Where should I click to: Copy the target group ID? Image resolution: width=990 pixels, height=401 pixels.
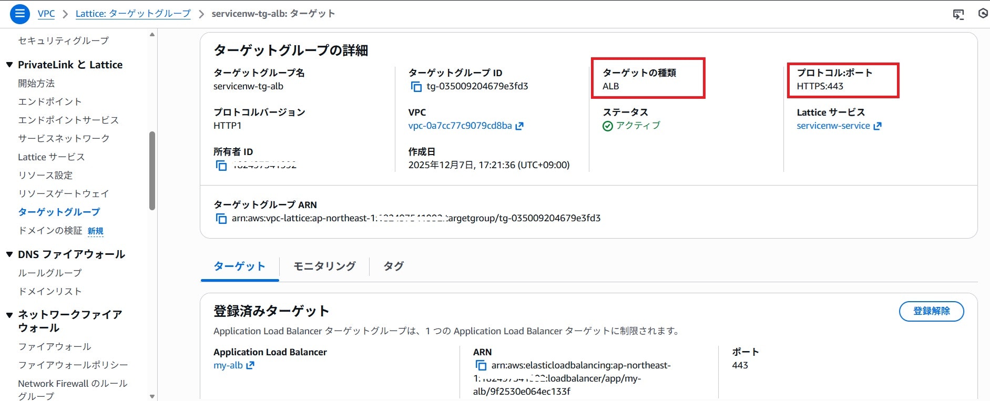click(x=416, y=87)
